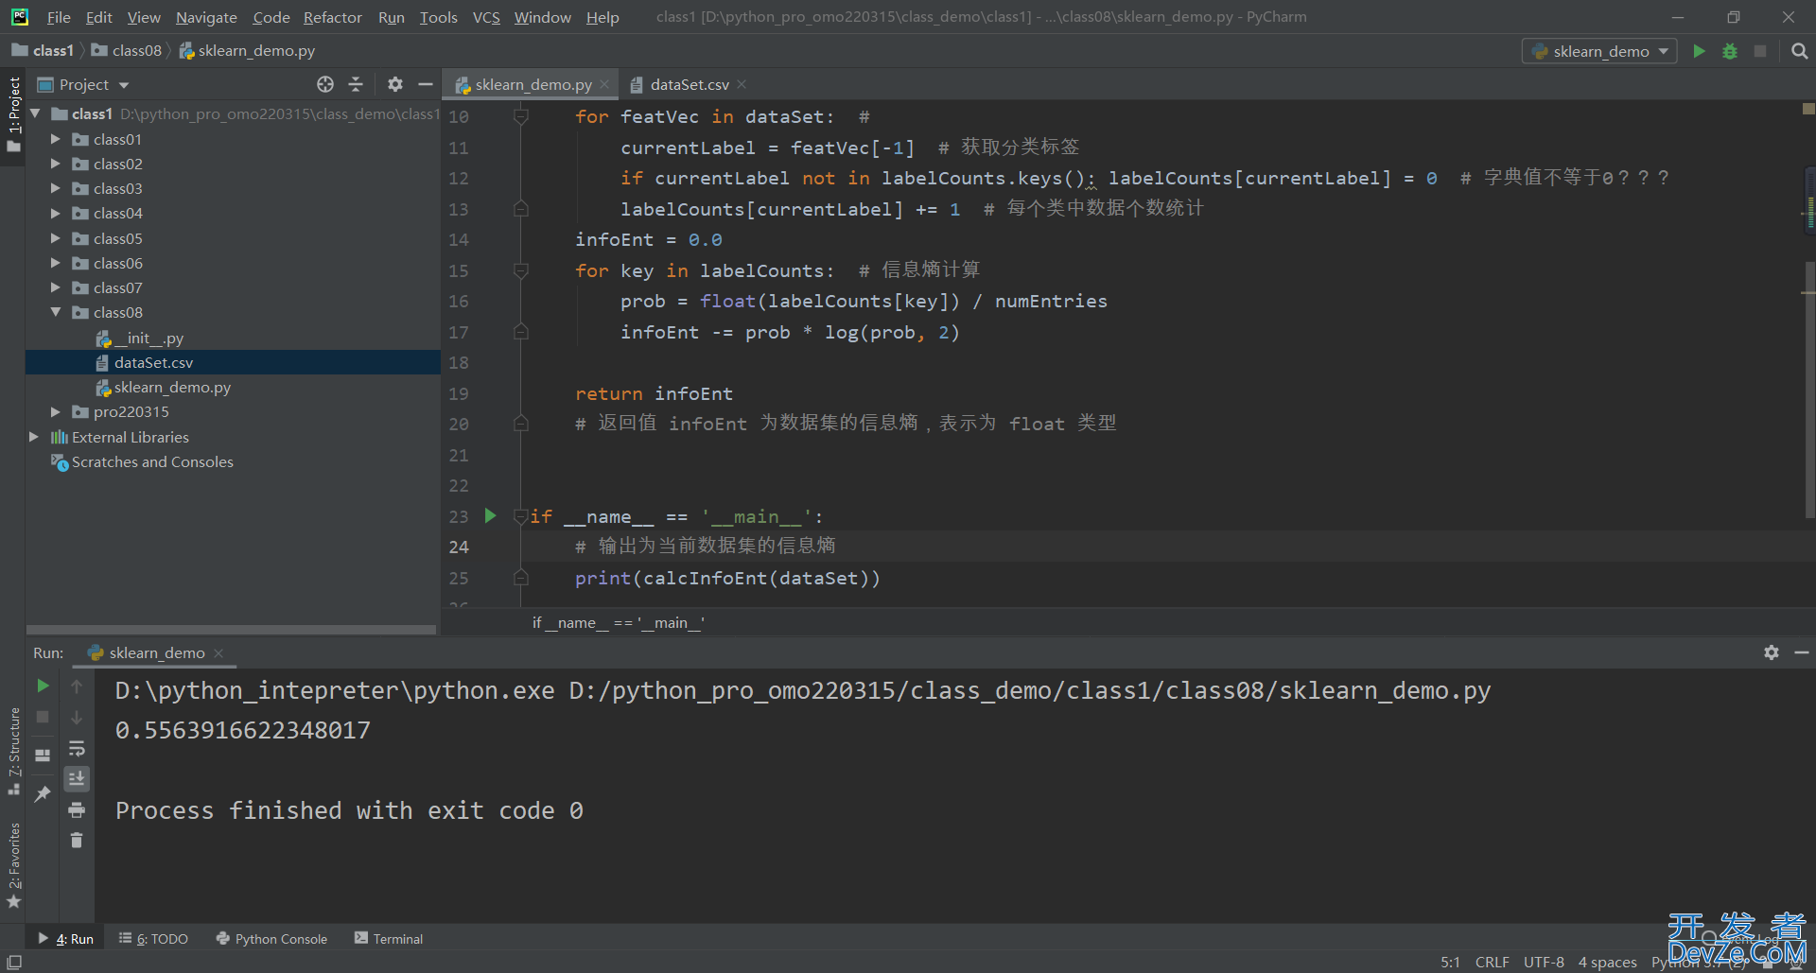Expand the class07 folder
Viewport: 1816px width, 973px height.
(x=56, y=287)
